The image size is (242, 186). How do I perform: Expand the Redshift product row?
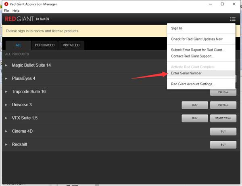point(6,144)
